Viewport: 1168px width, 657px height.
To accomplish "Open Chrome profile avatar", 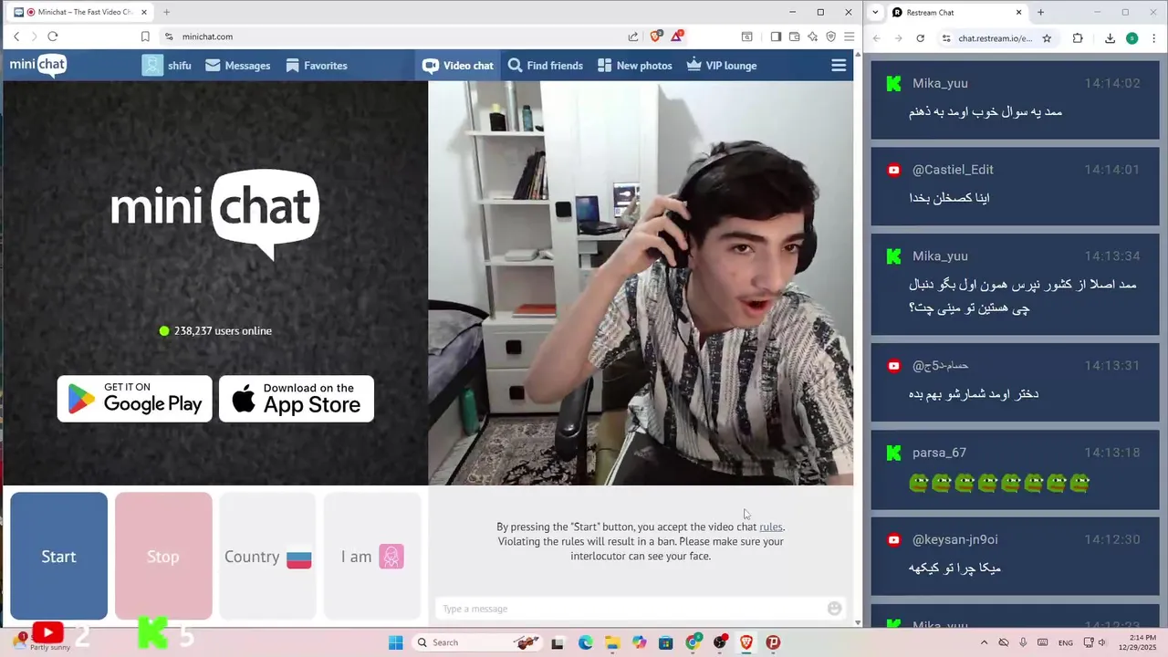I will pos(1131,38).
